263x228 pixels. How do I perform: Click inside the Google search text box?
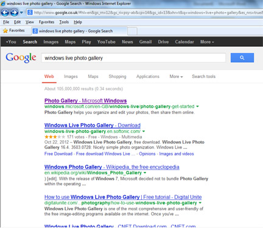pos(133,58)
